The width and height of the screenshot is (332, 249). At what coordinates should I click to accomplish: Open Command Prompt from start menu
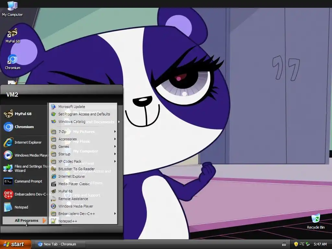coord(25,181)
